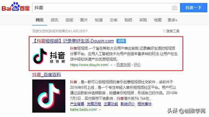The image size is (209, 117).
Task: Go to the 图片 tab
Action: click(x=84, y=20)
